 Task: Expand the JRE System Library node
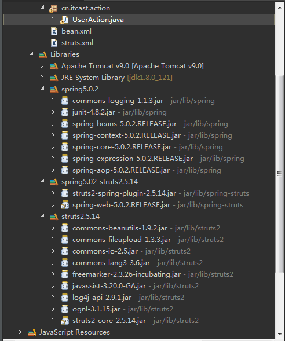tap(42, 78)
